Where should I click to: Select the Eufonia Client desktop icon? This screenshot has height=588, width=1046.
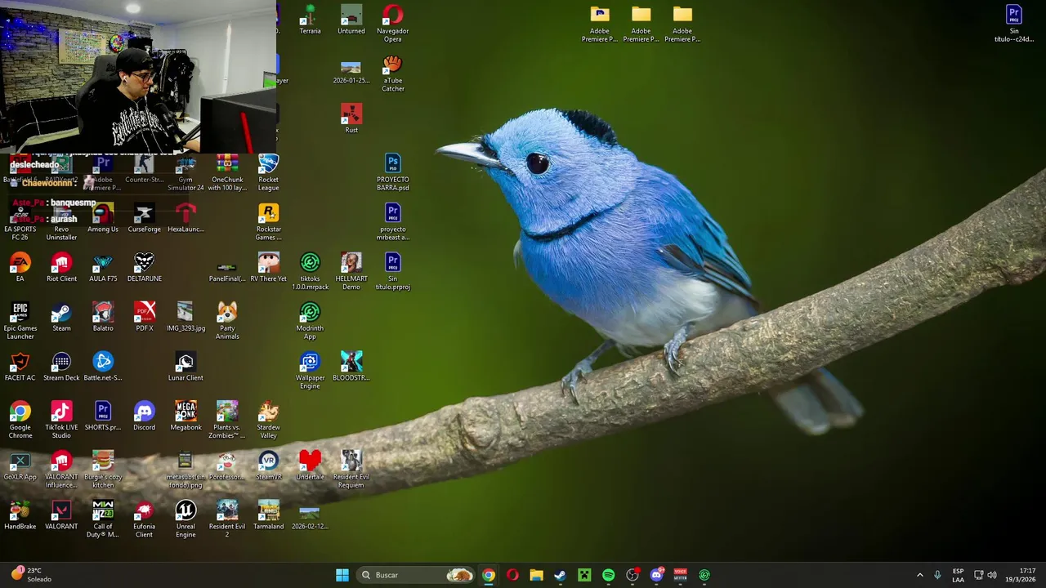click(x=144, y=519)
